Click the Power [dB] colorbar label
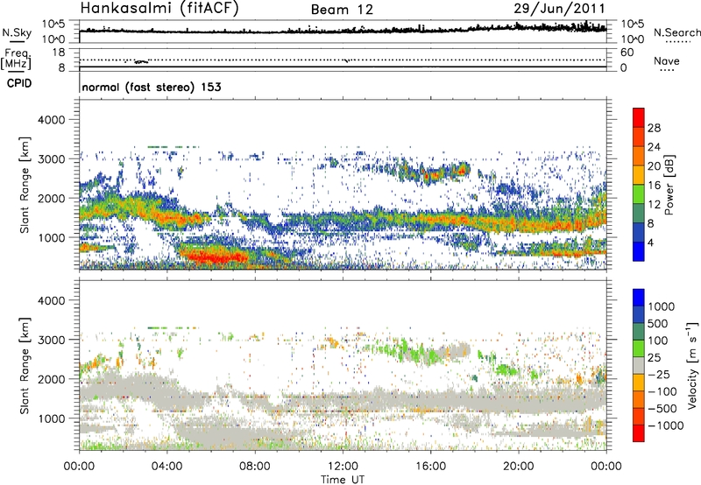 tap(669, 185)
